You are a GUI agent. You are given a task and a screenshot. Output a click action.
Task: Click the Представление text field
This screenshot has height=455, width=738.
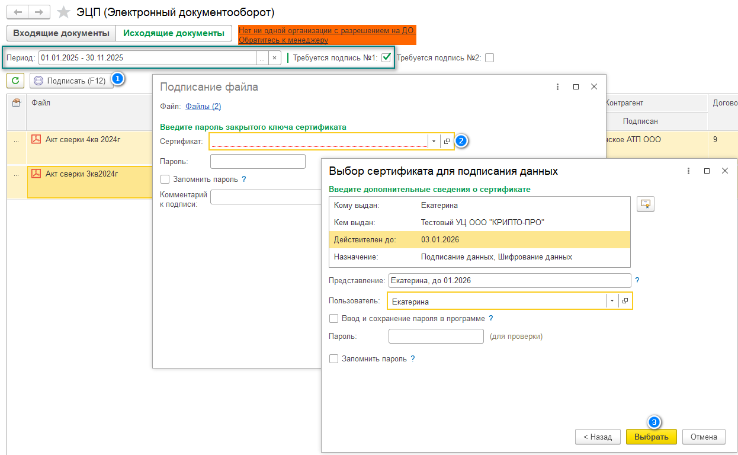pos(509,280)
